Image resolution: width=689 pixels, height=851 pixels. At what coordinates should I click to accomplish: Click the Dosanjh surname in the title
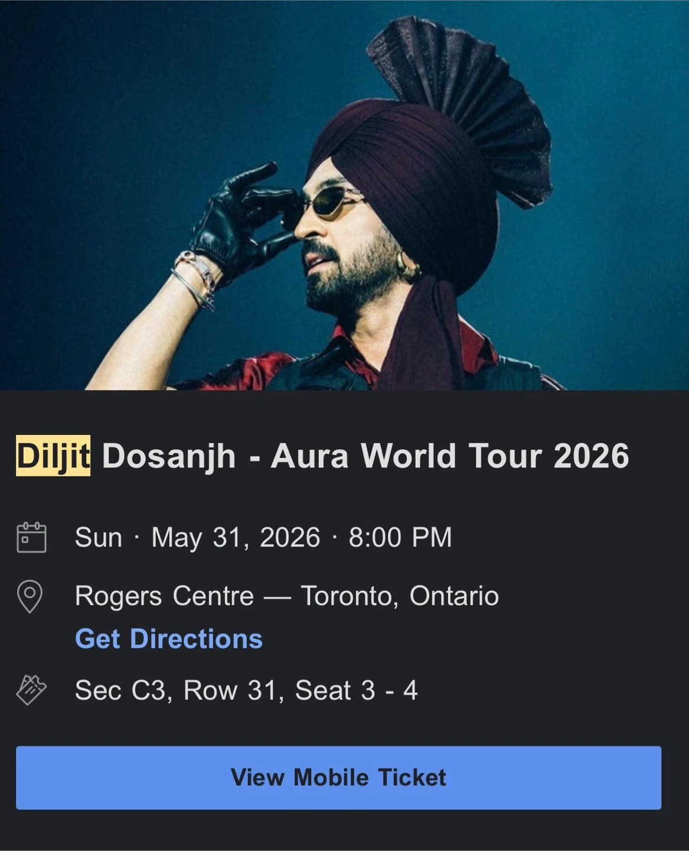pos(169,457)
